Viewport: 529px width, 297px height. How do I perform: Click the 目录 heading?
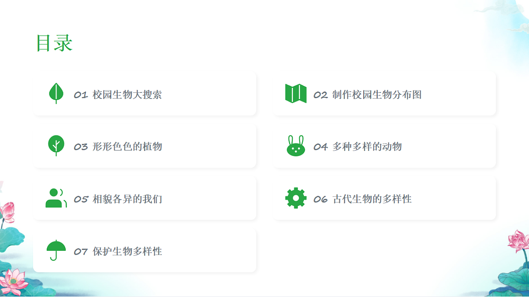pyautogui.click(x=54, y=43)
